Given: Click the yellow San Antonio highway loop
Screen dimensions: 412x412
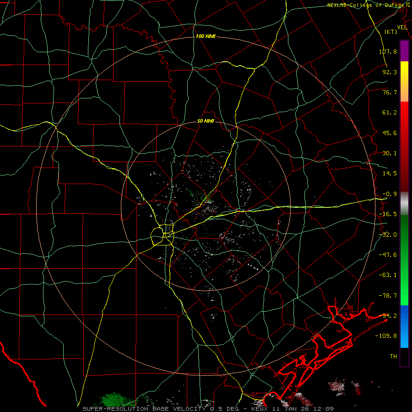Looking at the screenshot, I should (x=163, y=234).
